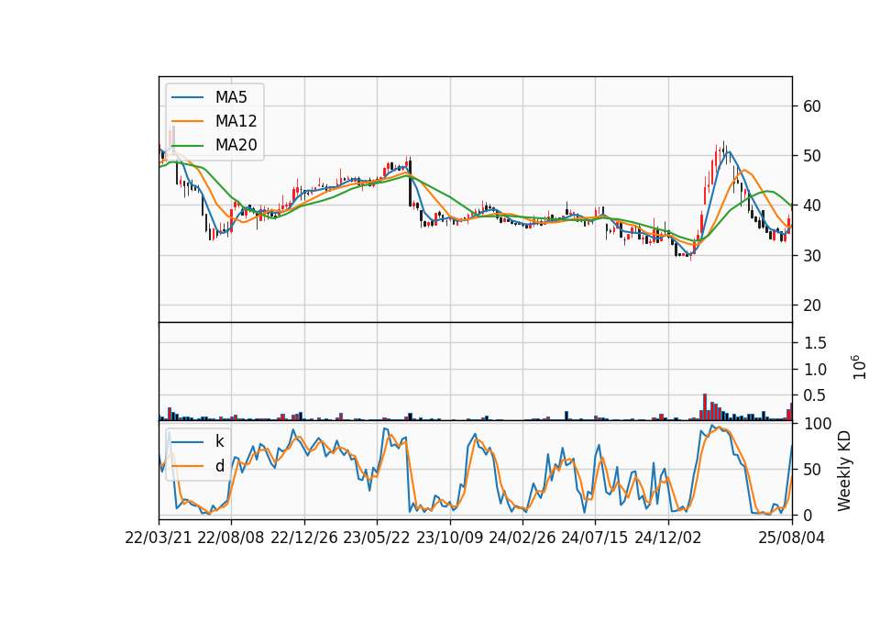Click the KD axis value 0

point(808,515)
